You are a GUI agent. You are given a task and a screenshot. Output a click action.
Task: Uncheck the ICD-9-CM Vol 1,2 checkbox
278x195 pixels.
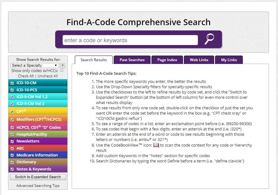(12, 97)
